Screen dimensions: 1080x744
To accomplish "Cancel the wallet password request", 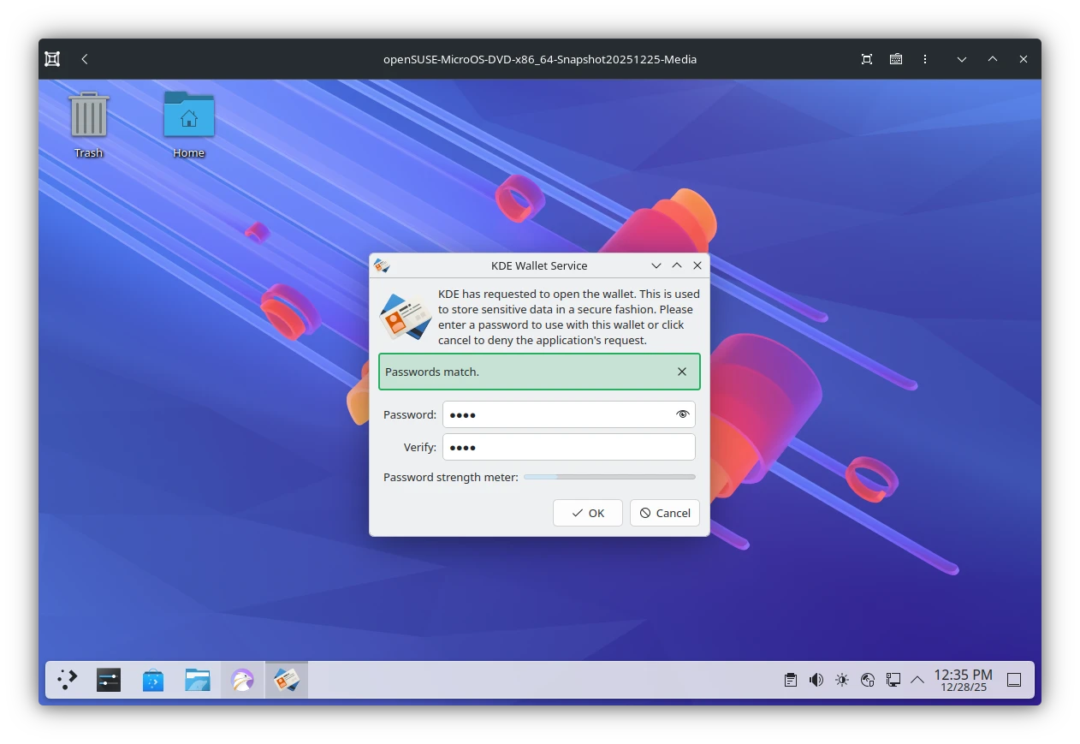I will [665, 513].
